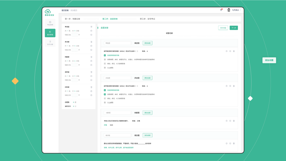The width and height of the screenshot is (286, 161).
Task: Delete the 判断题 section in left panel
Action: tap(91, 57)
